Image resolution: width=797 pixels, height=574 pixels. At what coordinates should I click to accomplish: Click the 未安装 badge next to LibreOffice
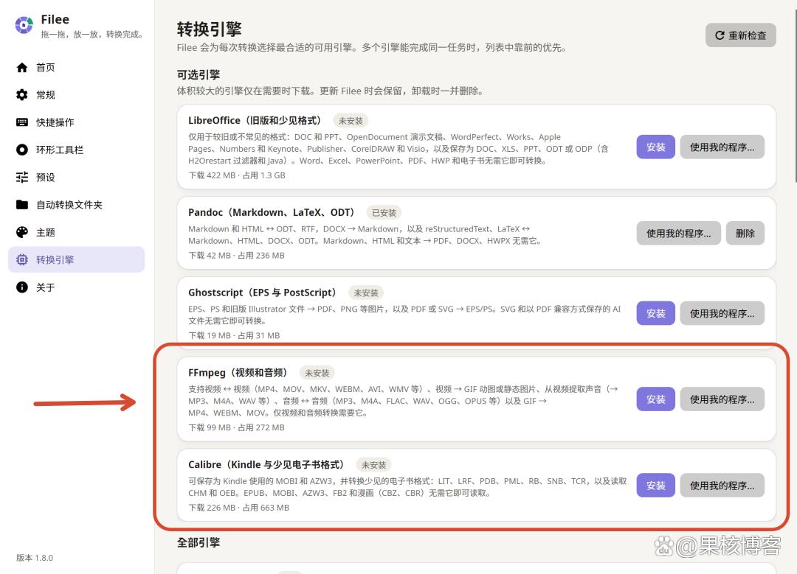click(351, 121)
